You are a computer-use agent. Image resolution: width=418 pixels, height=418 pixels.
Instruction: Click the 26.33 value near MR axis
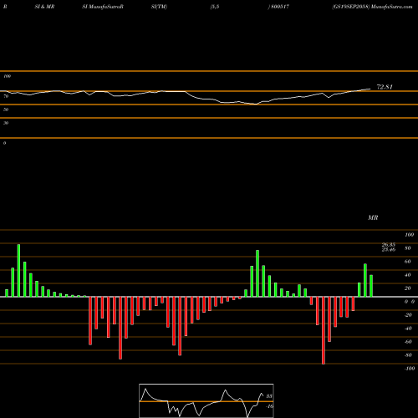(389, 245)
